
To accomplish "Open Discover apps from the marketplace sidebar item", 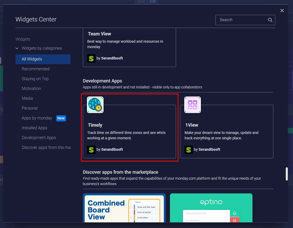I will point(46,148).
